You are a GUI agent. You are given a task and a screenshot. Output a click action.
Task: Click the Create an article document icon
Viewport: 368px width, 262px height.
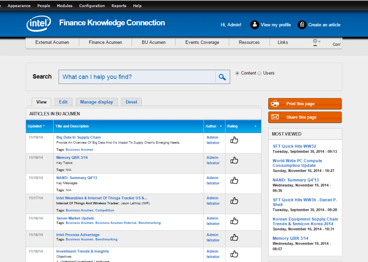pos(302,25)
